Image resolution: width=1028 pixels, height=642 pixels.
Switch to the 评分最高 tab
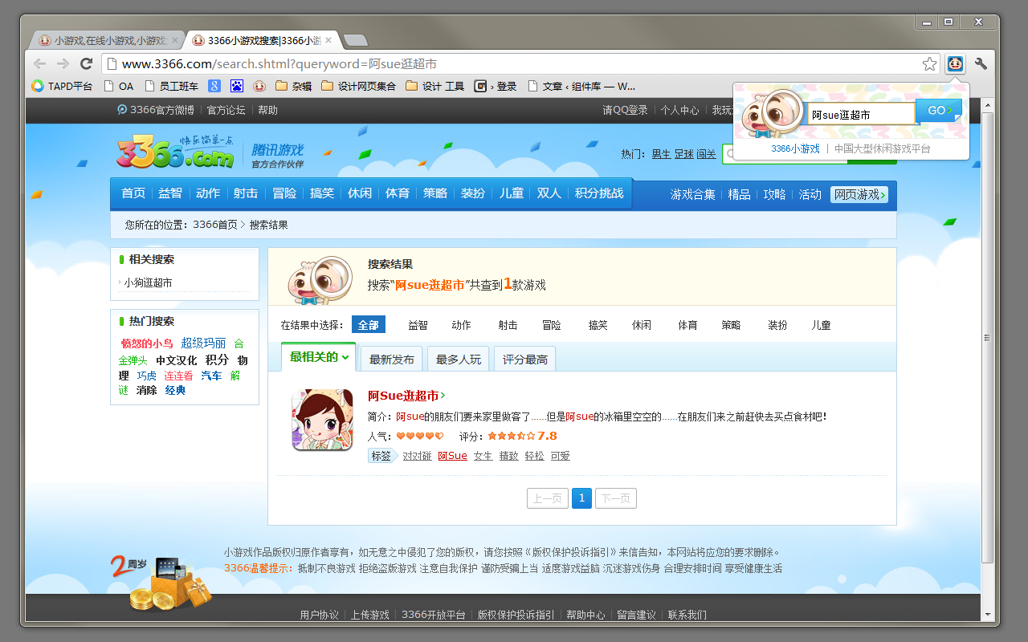pyautogui.click(x=525, y=360)
